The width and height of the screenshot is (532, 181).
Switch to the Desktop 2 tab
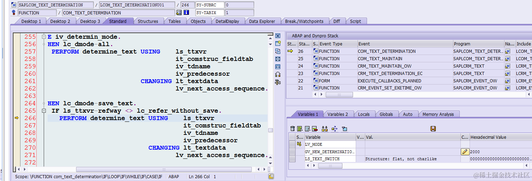[60, 21]
